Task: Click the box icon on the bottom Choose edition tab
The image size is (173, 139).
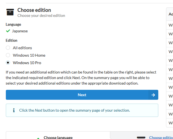Action: point(141,137)
